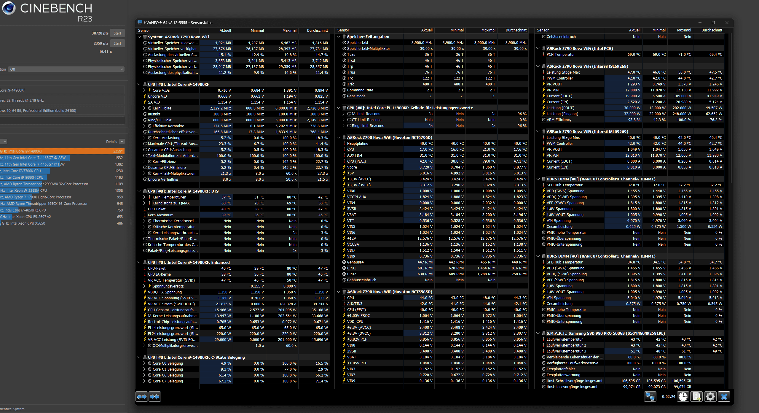759x413 pixels.
Task: Close sensors with the blue X icon
Action: coord(724,397)
